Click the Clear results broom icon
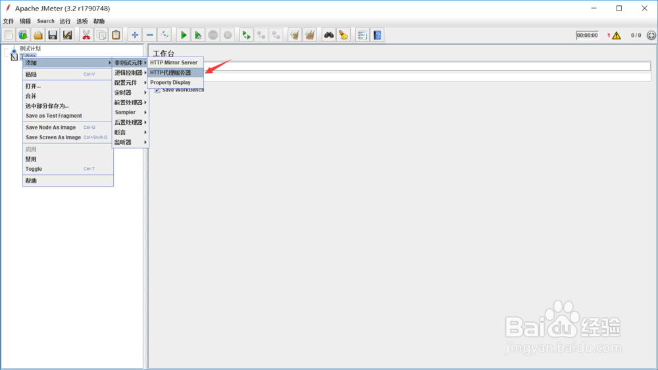This screenshot has width=658, height=370. tap(295, 35)
